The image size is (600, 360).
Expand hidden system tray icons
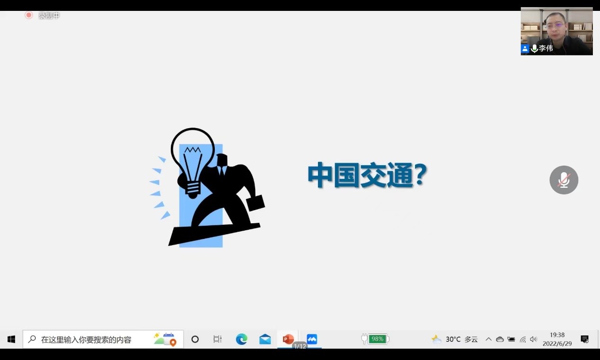488,339
